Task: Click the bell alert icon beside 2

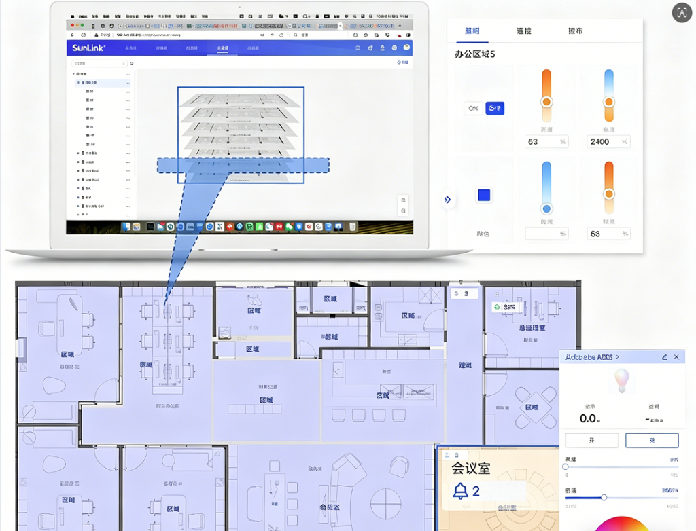Action: 460,491
